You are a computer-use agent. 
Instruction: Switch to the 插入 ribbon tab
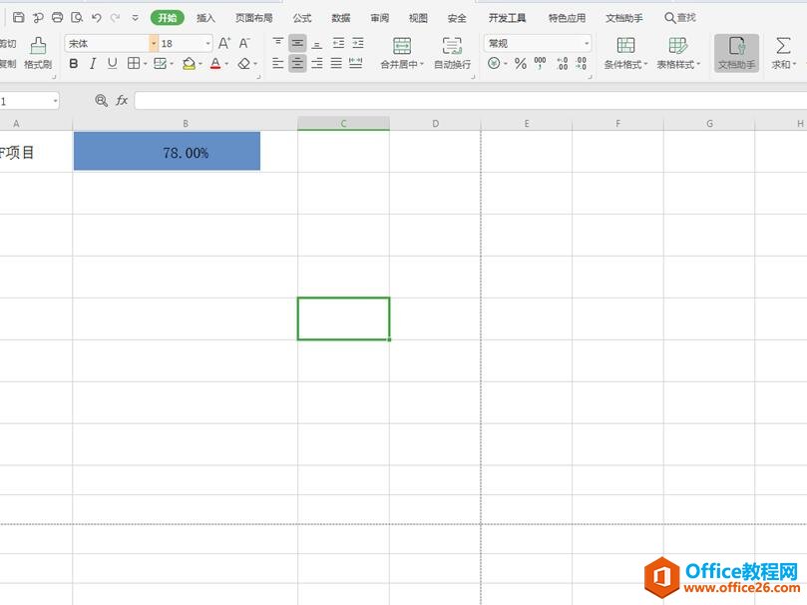coord(204,17)
